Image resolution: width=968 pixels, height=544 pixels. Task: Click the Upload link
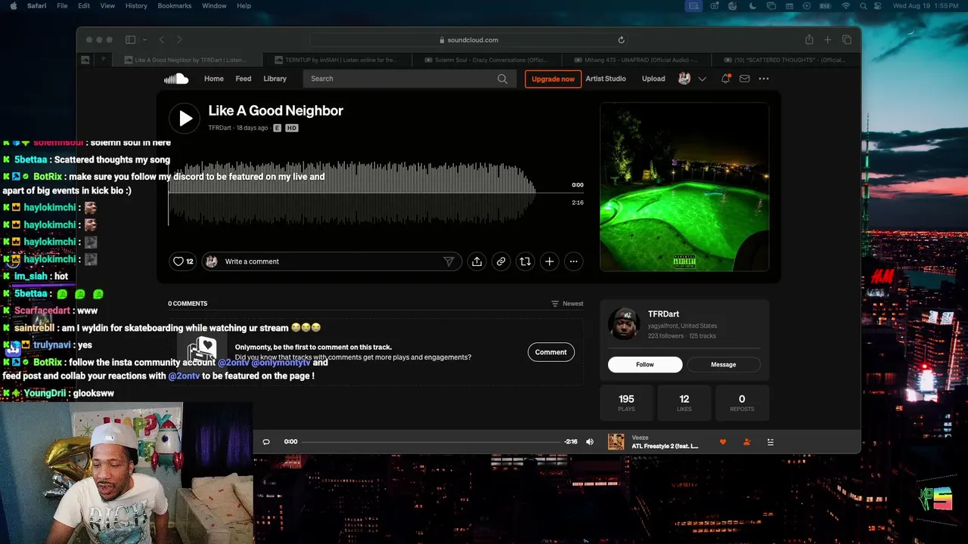(x=653, y=79)
